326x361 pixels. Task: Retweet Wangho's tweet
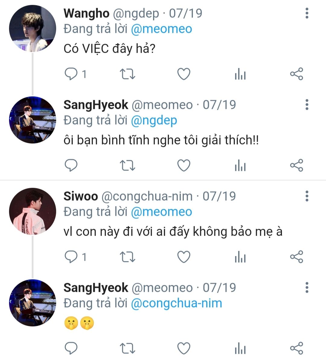pyautogui.click(x=127, y=74)
